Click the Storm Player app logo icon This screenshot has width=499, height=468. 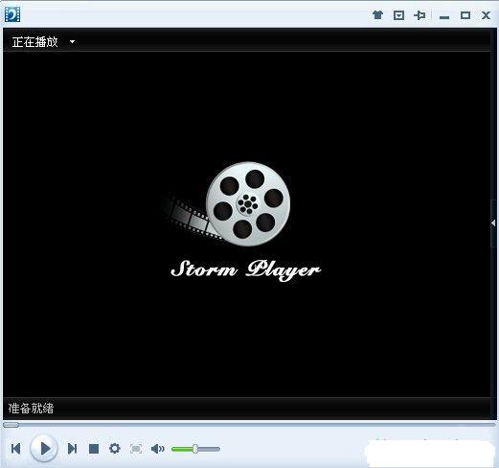pyautogui.click(x=12, y=14)
